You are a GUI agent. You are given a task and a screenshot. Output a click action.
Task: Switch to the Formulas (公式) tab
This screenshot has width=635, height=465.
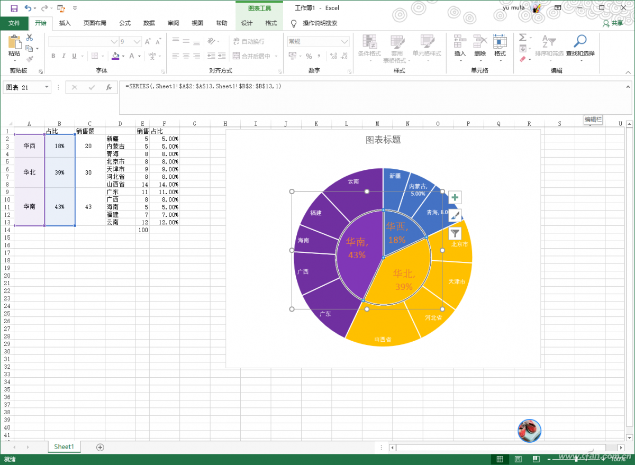click(x=125, y=23)
